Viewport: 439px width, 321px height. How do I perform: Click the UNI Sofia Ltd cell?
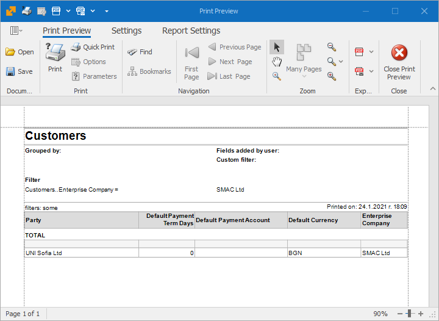(x=82, y=253)
